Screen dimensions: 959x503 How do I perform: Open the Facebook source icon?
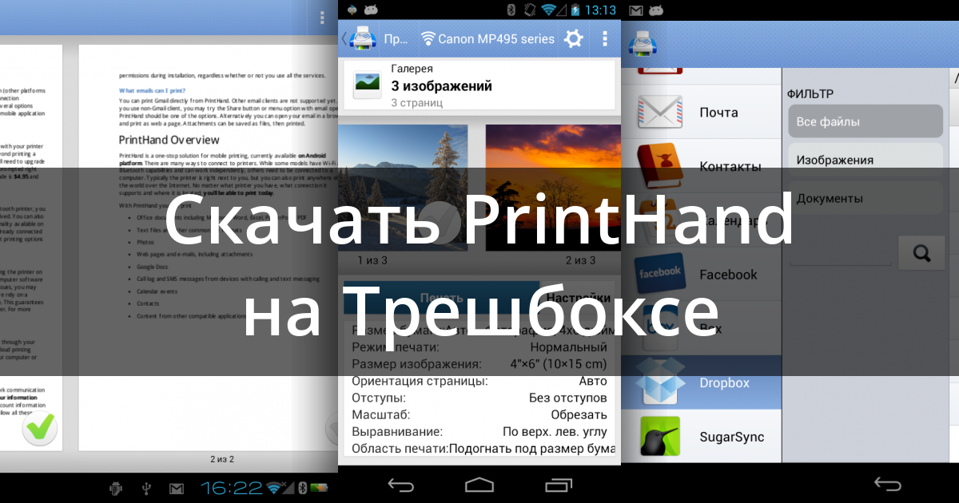pyautogui.click(x=660, y=274)
